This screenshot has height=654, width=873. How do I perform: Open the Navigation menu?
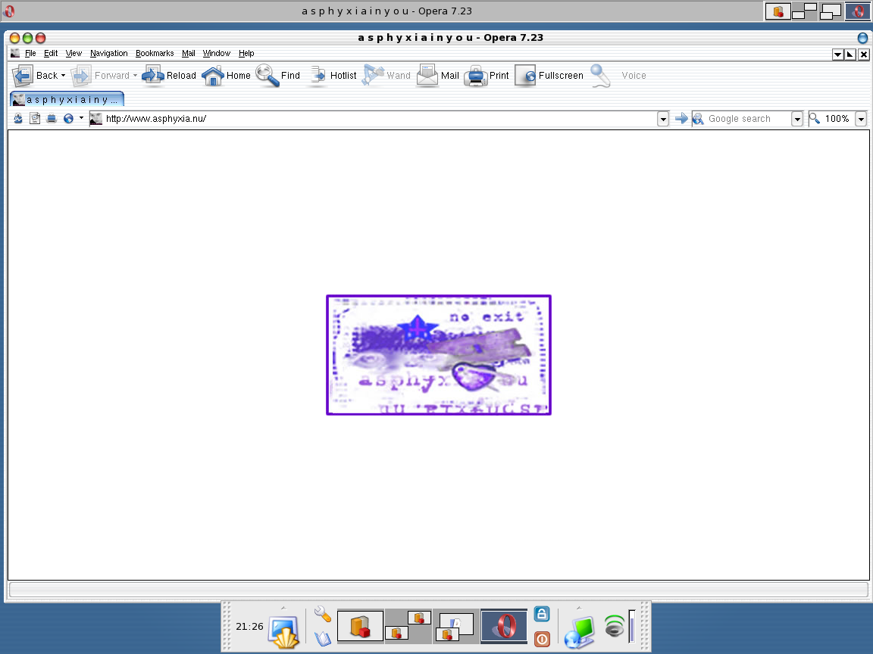pos(108,54)
